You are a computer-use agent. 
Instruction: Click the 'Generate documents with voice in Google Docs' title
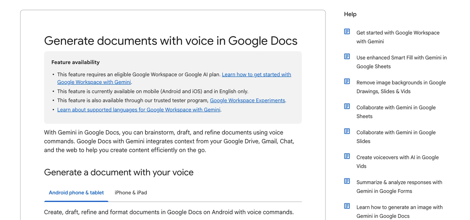pyautogui.click(x=171, y=41)
